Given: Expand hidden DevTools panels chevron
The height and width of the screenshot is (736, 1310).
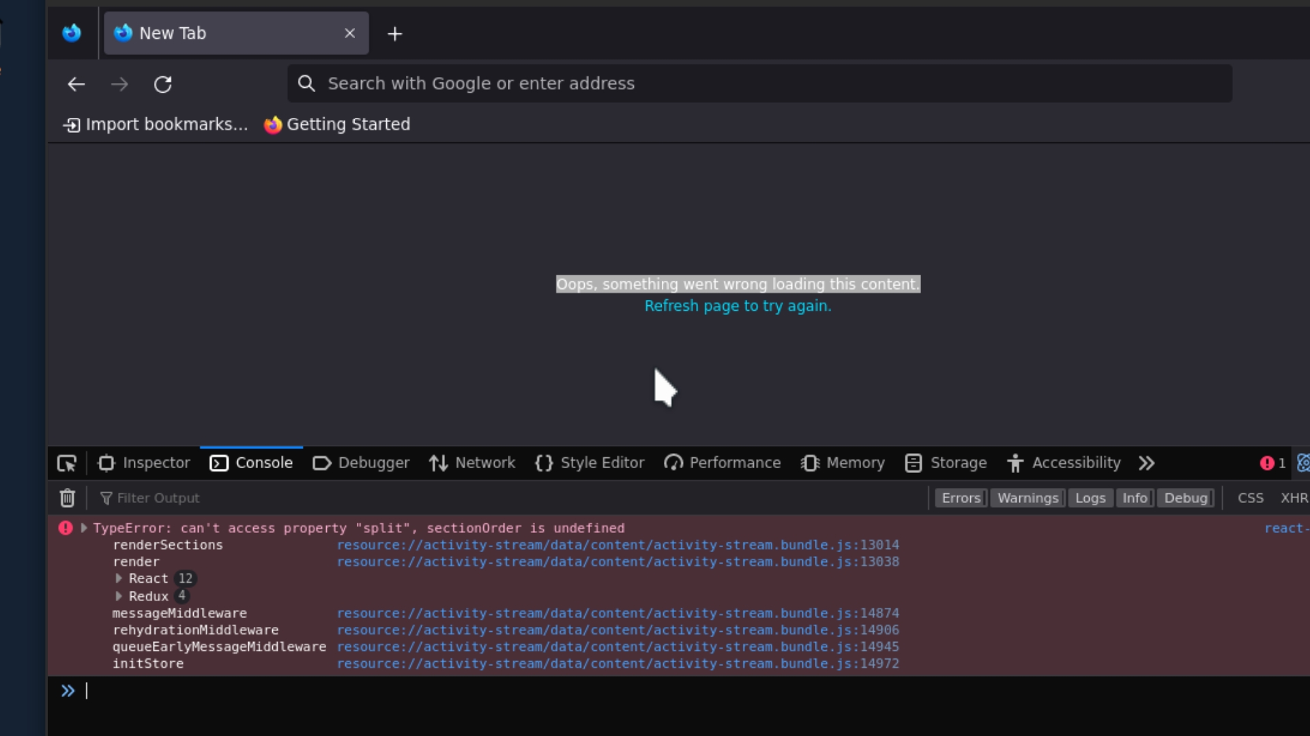Looking at the screenshot, I should point(1146,463).
